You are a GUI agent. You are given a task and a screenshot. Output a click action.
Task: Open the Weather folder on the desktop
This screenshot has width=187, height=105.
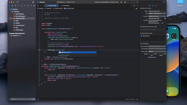(x=180, y=3)
